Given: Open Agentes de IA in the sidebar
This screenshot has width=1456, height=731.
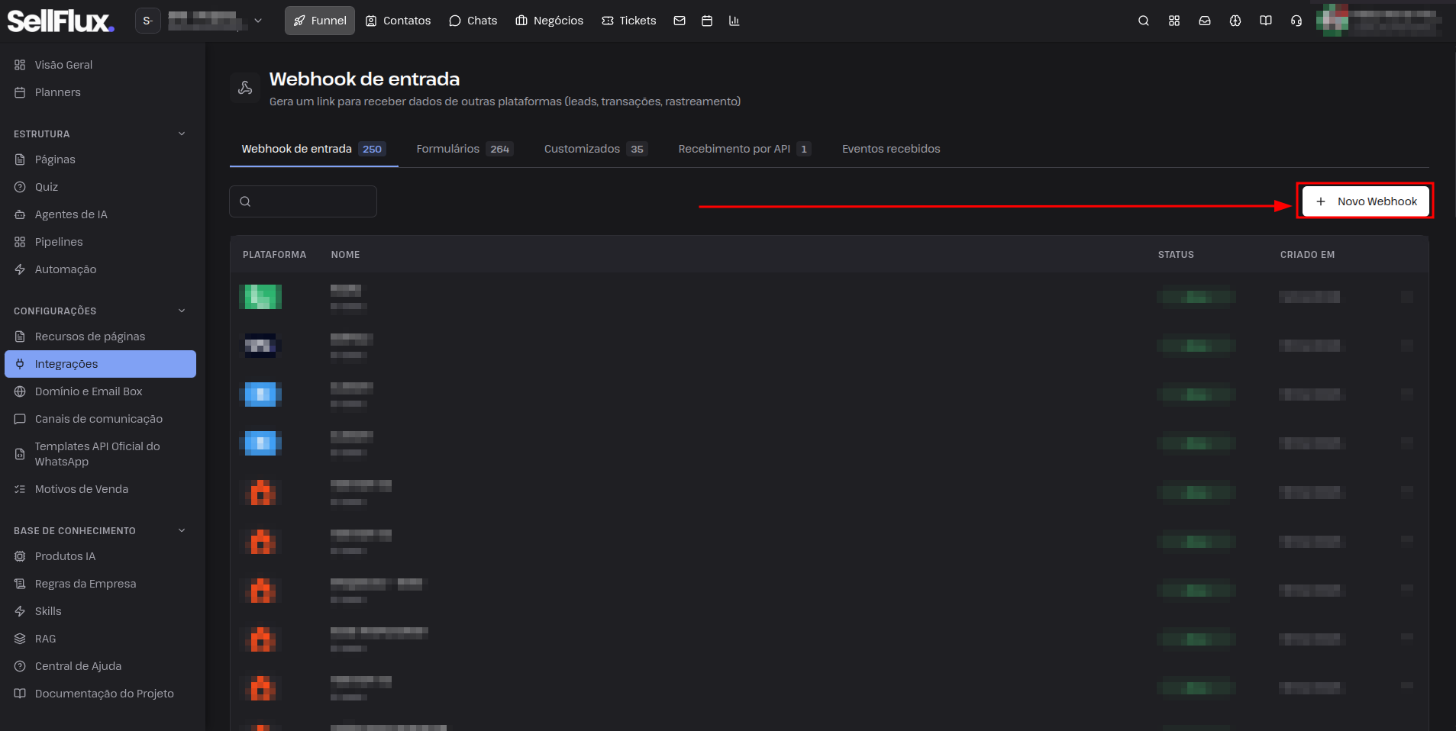Looking at the screenshot, I should 100,214.
